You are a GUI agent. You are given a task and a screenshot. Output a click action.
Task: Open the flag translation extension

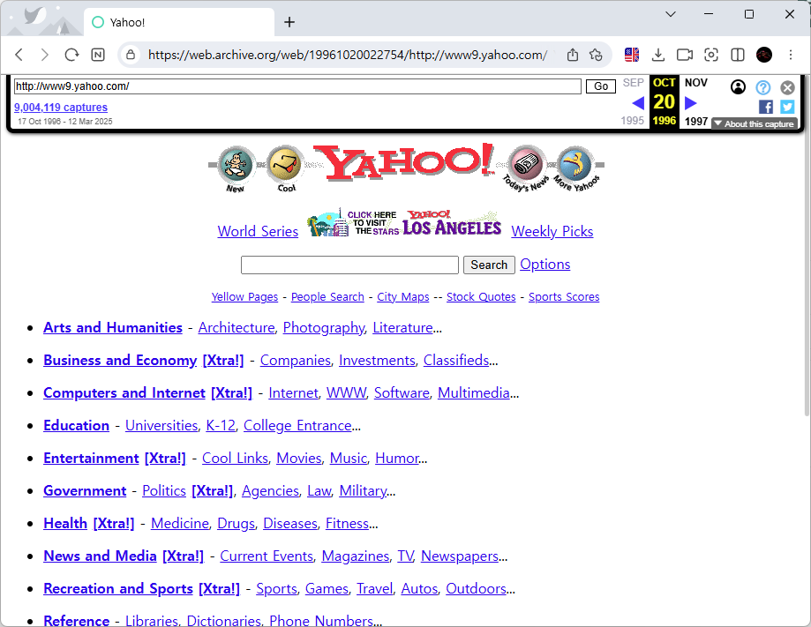coord(632,55)
